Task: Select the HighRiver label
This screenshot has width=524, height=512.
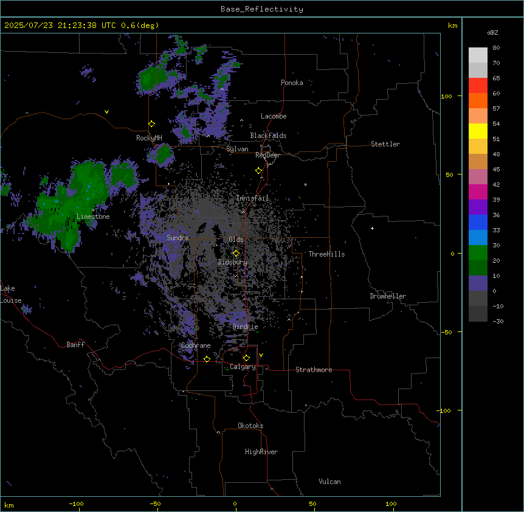Action: [x=261, y=452]
